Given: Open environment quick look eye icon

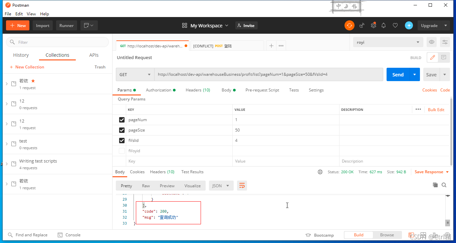Looking at the screenshot, I should [x=432, y=42].
